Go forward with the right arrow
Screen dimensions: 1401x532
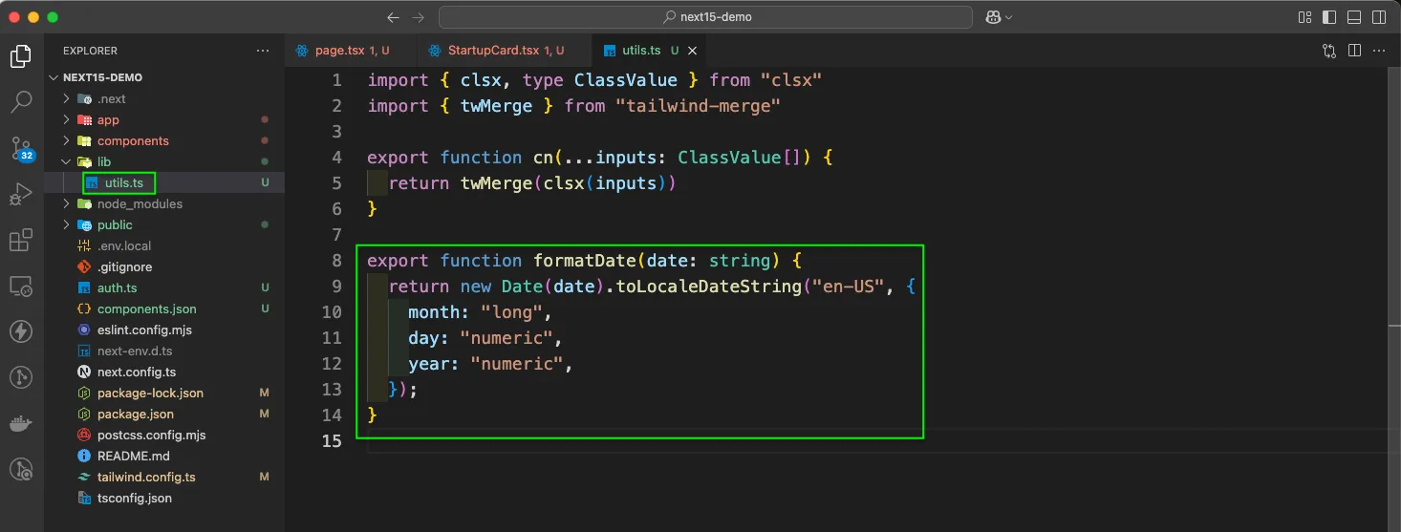pyautogui.click(x=418, y=17)
